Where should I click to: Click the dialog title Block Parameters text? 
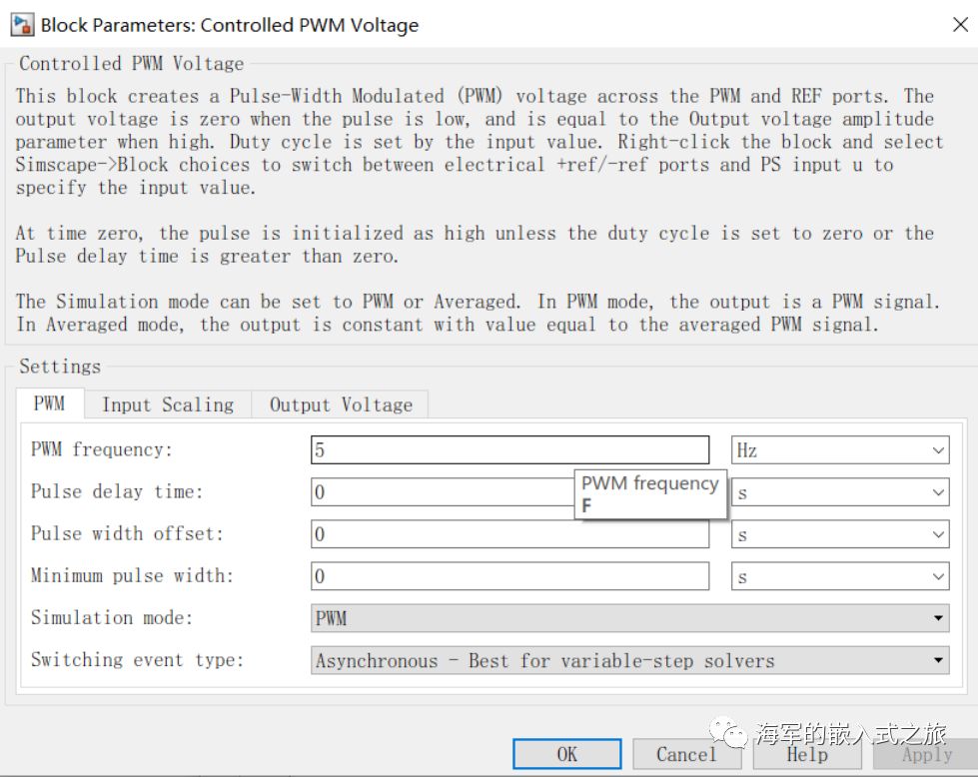[230, 25]
